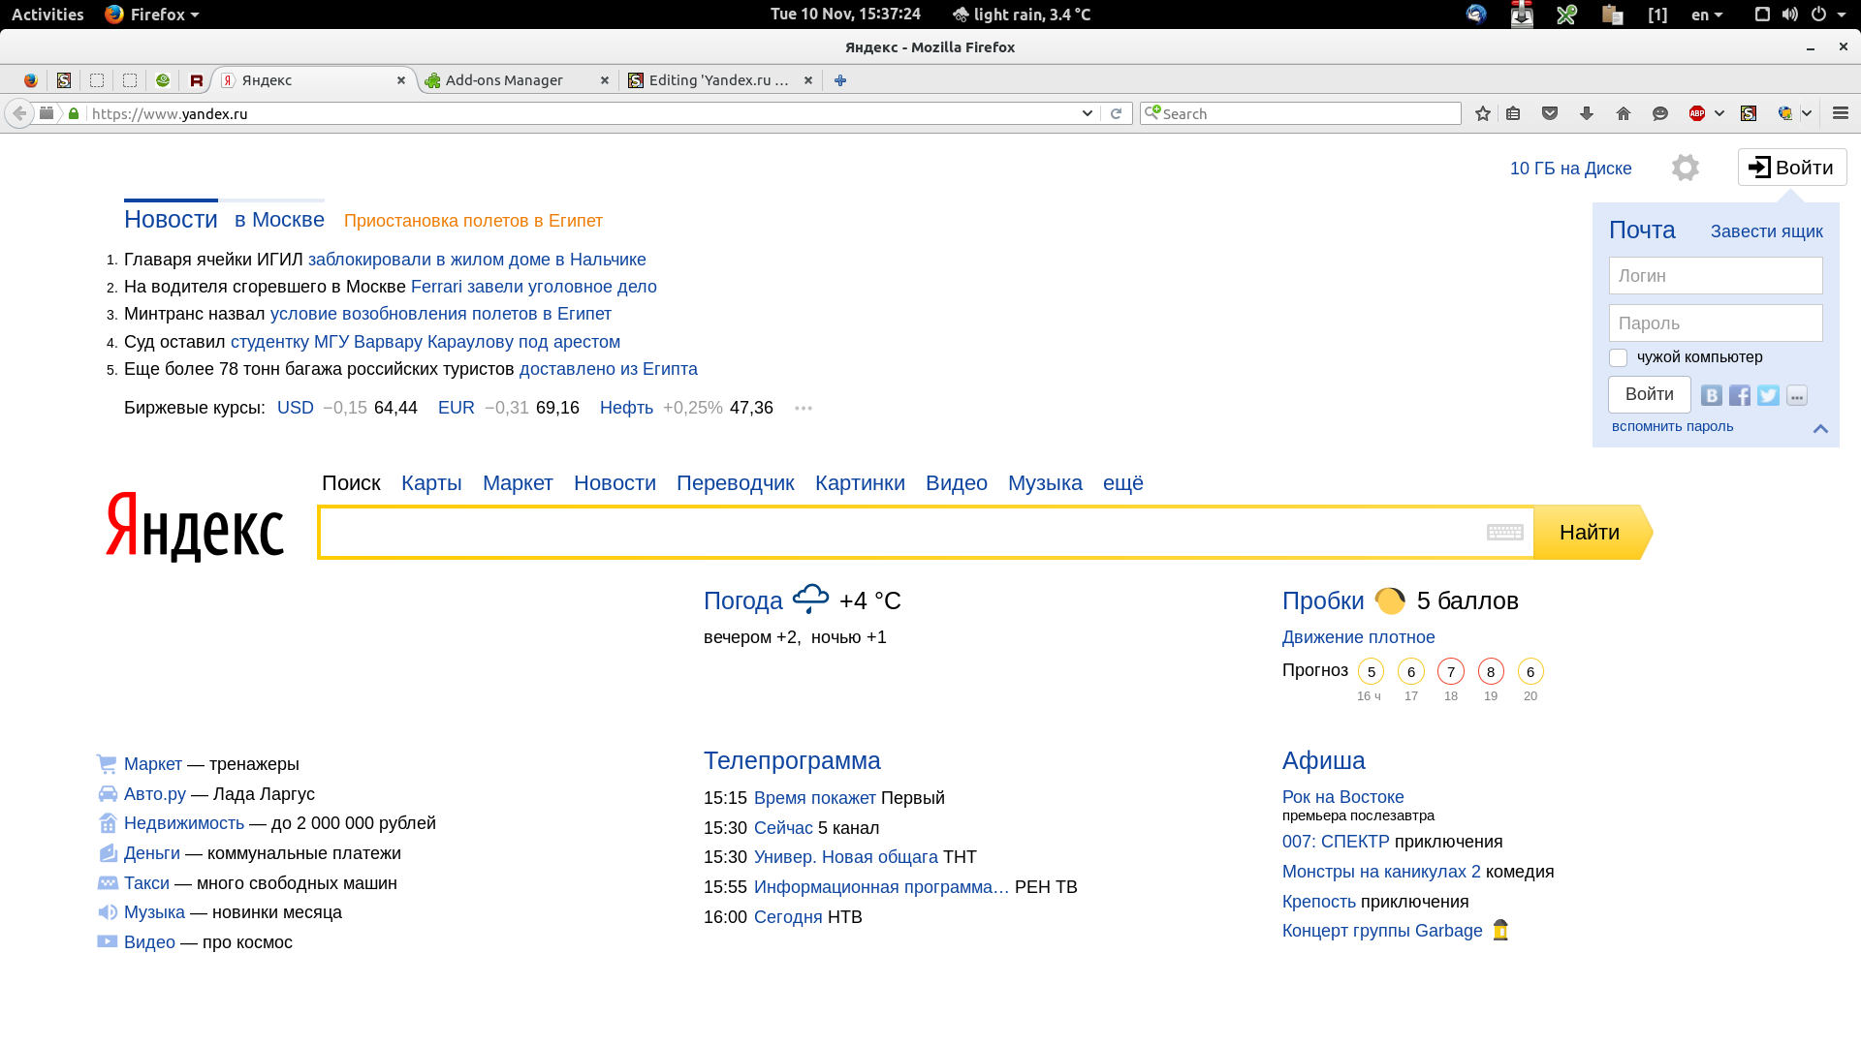Open the on-screen keyboard in search box
The width and height of the screenshot is (1861, 1046).
[x=1505, y=532]
